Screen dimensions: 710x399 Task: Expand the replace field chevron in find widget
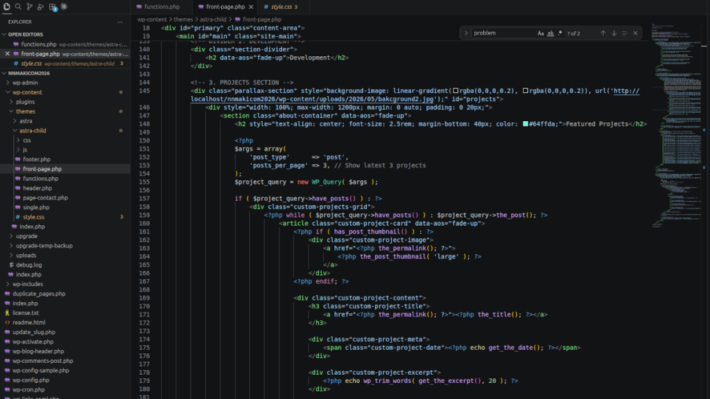click(x=465, y=33)
